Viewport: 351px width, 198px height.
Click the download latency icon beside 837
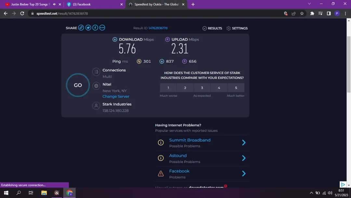pyautogui.click(x=162, y=61)
